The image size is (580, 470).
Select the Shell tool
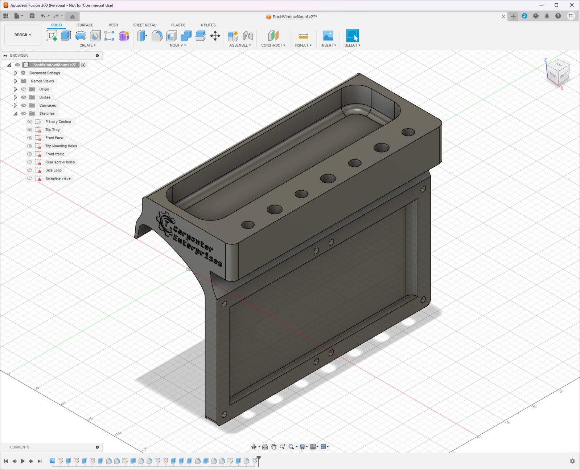click(171, 36)
